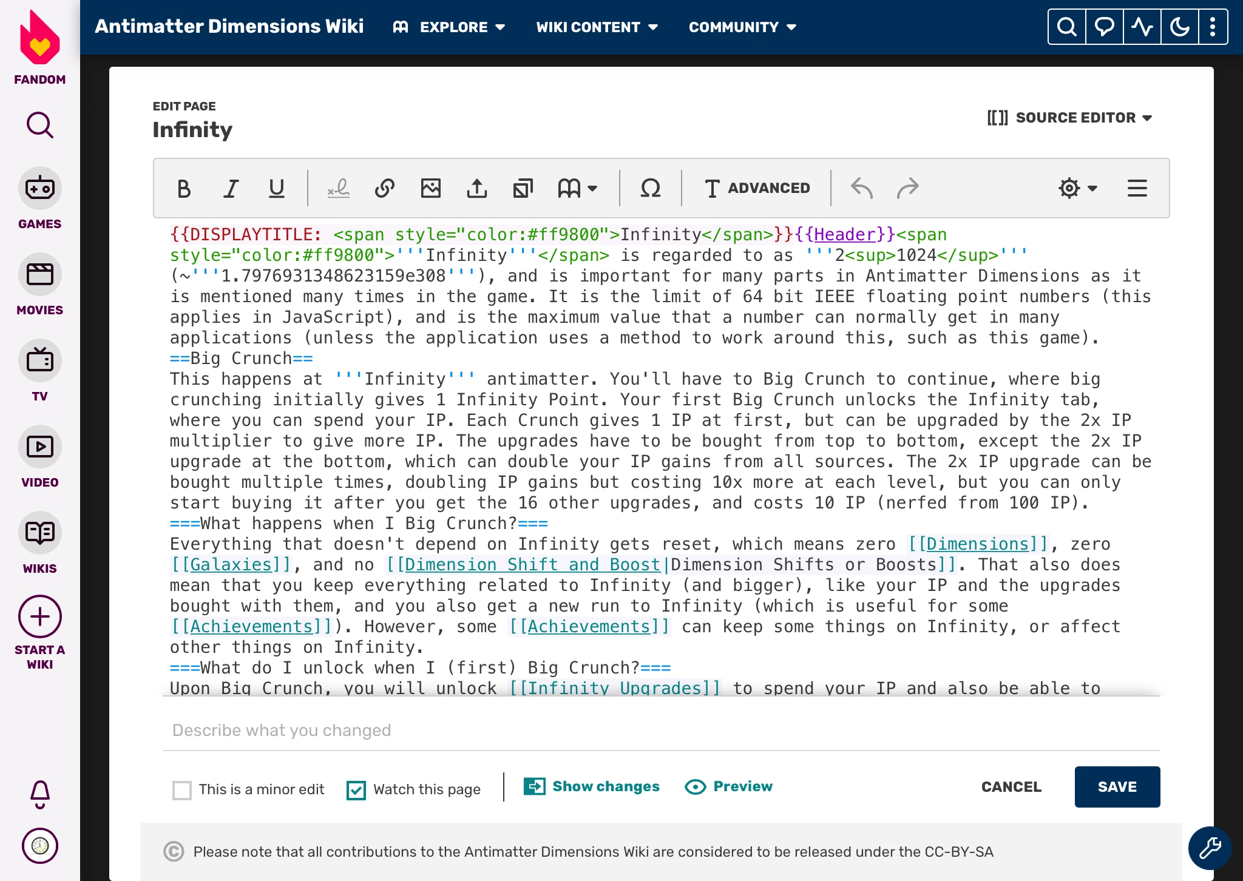
Task: Click the edit summary input field
Action: coord(660,731)
